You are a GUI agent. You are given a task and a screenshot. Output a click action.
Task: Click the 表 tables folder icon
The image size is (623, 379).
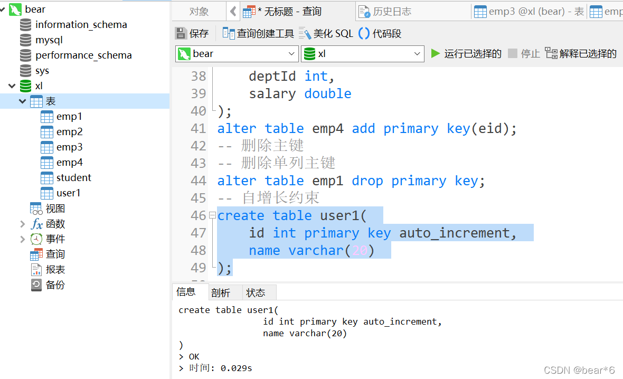pos(36,101)
